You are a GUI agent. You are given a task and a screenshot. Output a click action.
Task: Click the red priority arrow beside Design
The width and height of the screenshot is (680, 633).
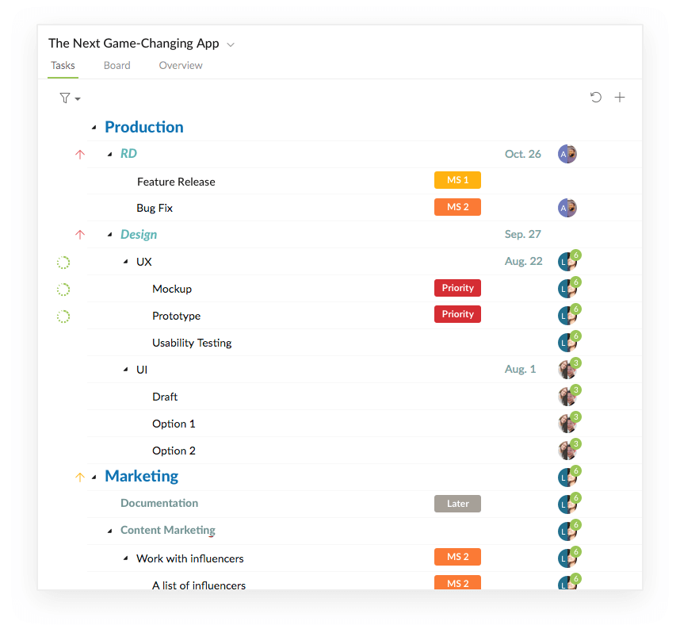[80, 235]
